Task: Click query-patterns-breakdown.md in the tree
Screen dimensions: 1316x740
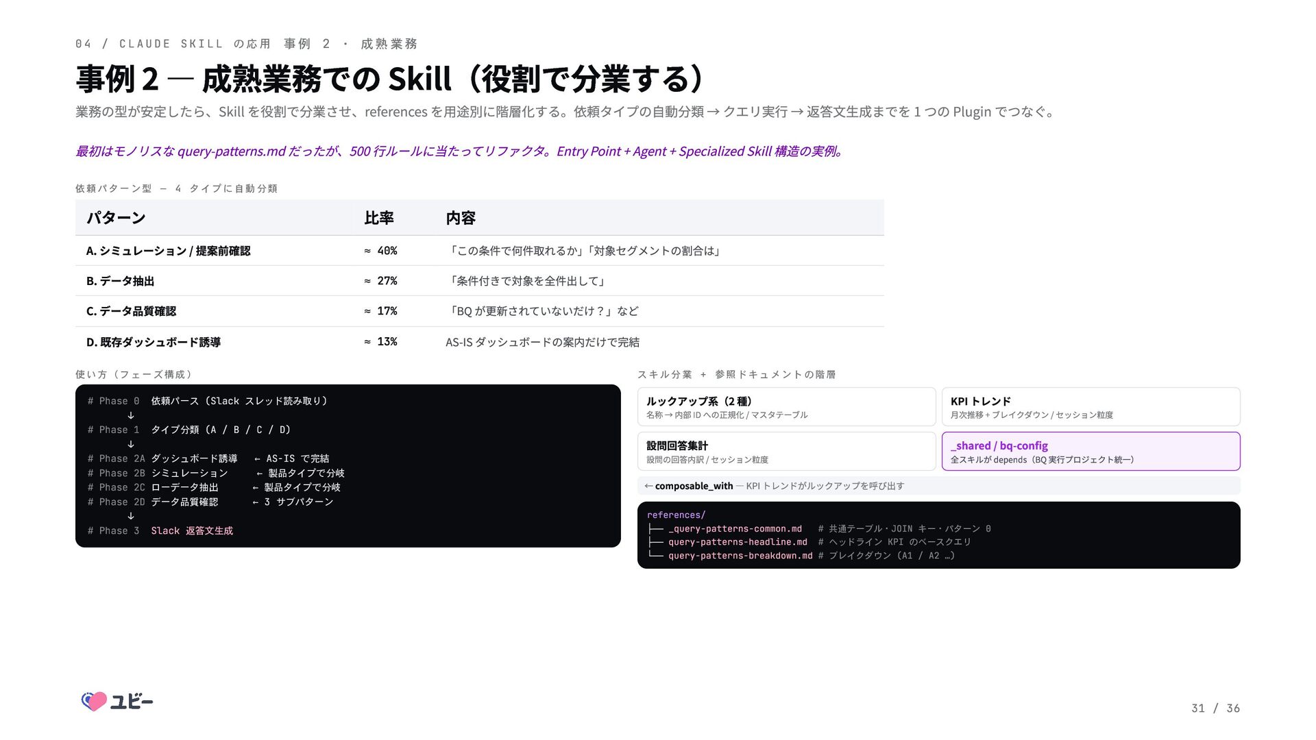Action: (740, 556)
